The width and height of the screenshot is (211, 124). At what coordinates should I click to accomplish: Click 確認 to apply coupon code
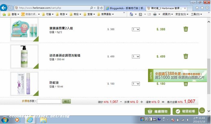[67, 101]
